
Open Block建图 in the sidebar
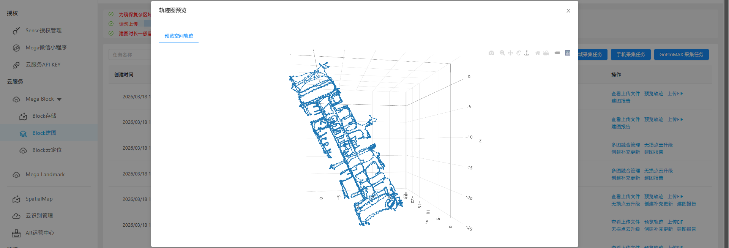pos(44,133)
